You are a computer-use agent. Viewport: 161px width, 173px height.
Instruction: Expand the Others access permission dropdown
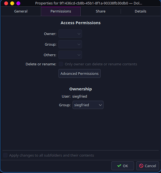pyautogui.click(x=70, y=55)
